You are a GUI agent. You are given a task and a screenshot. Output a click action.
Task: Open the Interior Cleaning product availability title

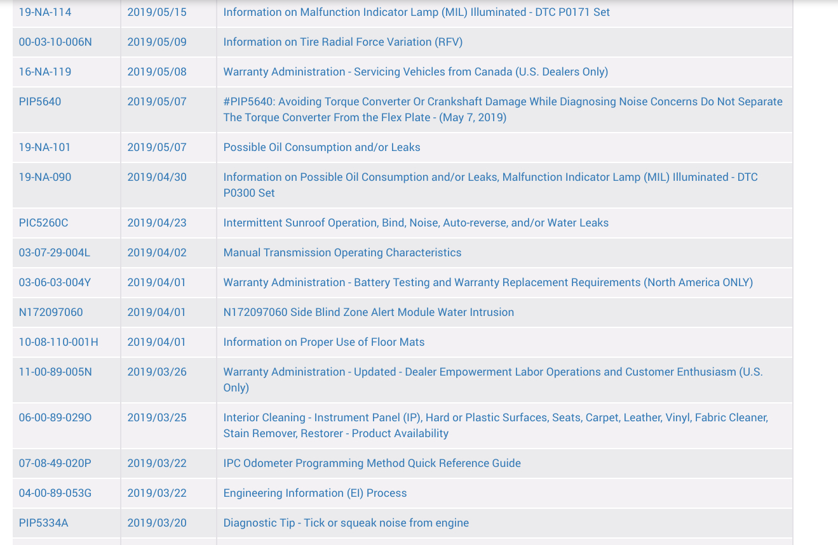(496, 425)
